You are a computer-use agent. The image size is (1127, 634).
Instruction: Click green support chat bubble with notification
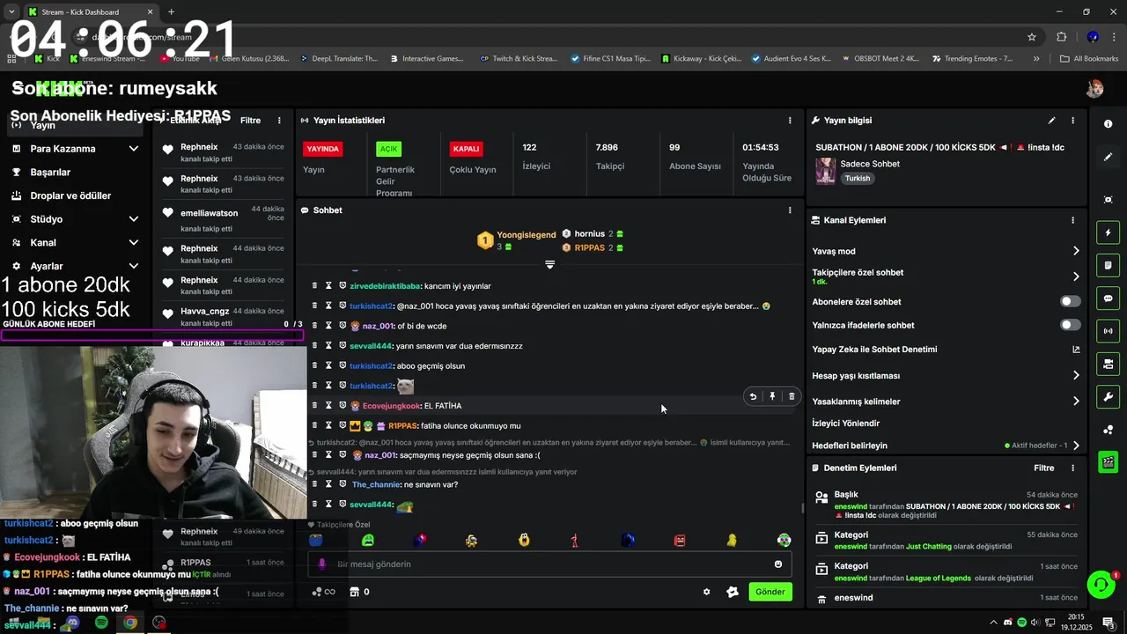[1101, 585]
